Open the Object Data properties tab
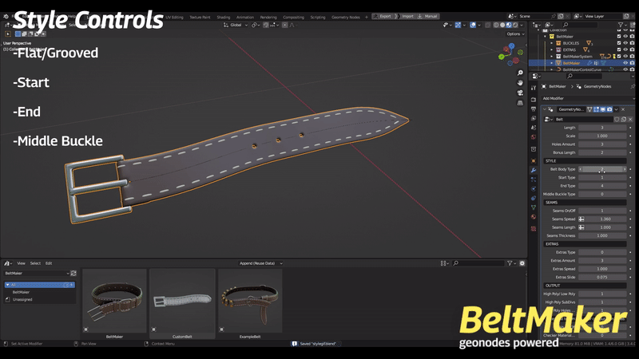The image size is (639, 359). [x=534, y=207]
